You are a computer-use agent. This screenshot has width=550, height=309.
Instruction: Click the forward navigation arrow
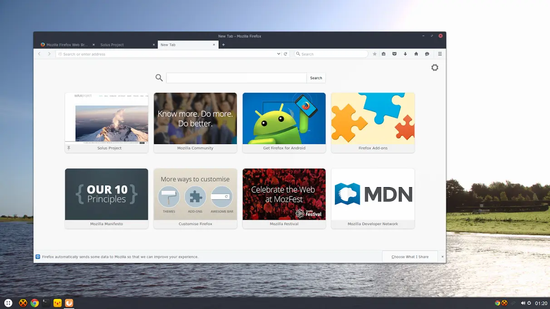pos(49,54)
